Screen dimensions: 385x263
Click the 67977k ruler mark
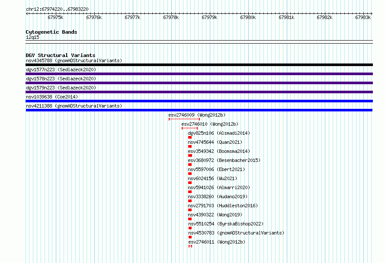pyautogui.click(x=133, y=17)
